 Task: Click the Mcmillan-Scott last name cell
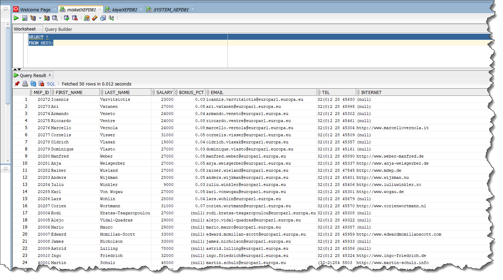coord(125,234)
